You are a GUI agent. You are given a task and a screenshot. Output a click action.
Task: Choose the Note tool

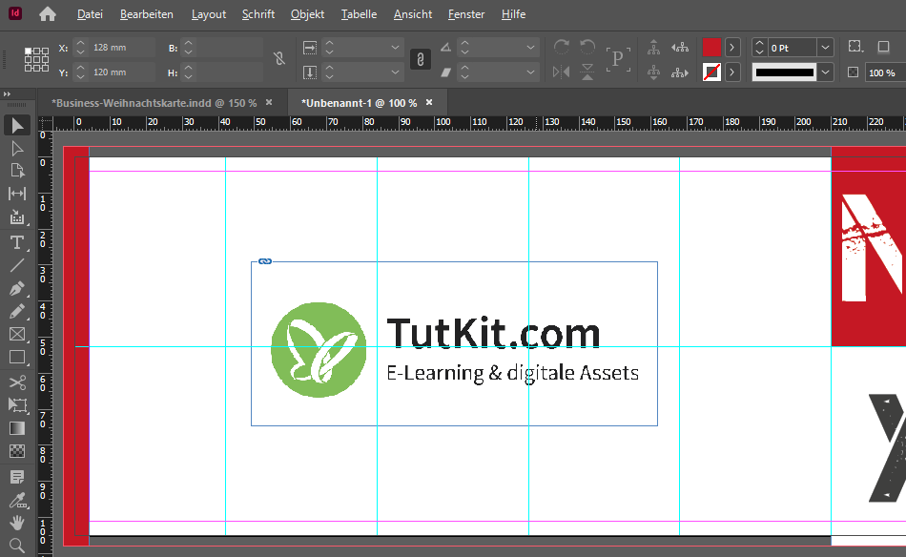click(x=17, y=477)
